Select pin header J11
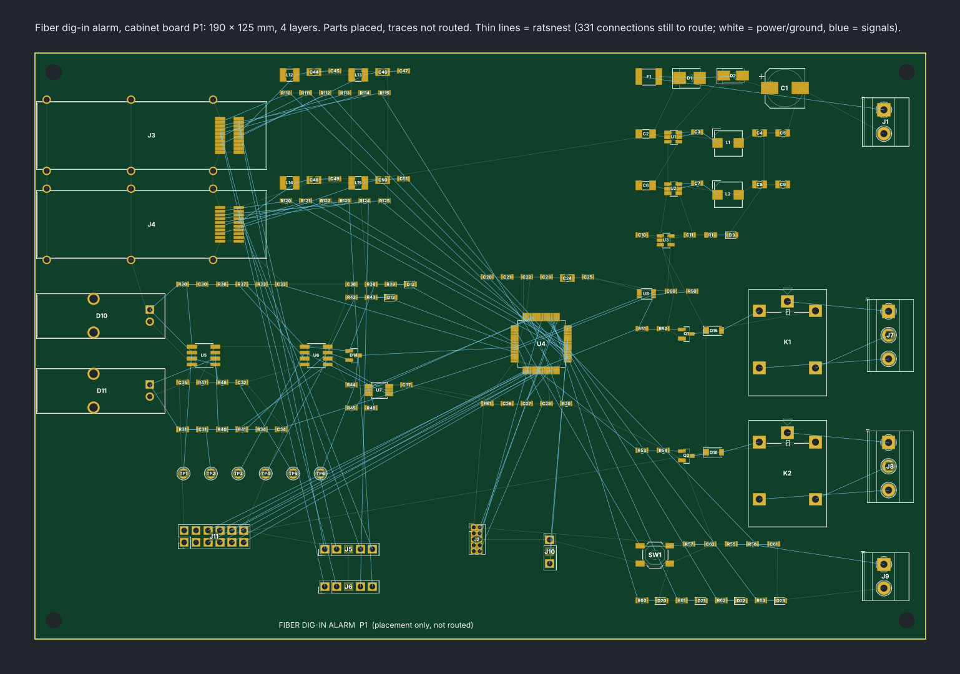Screen dimensions: 960x674 tap(214, 537)
